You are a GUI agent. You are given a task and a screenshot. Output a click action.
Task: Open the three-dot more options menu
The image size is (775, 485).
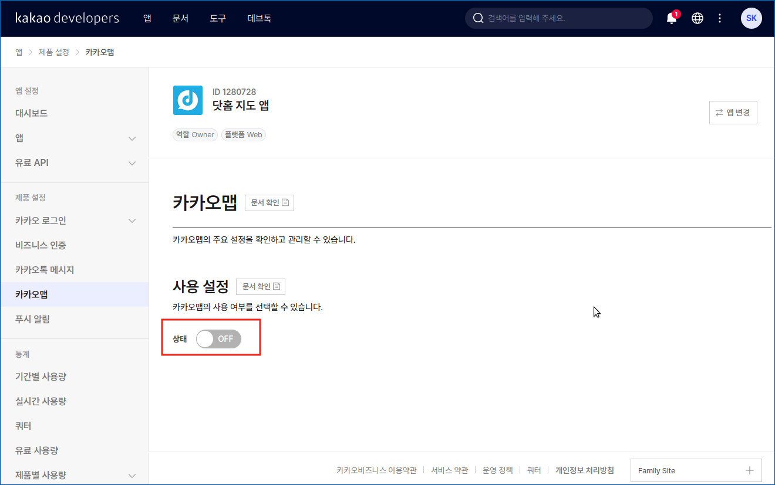720,18
